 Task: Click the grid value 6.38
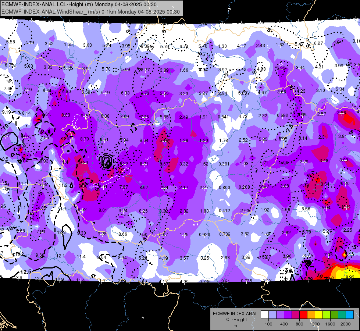coord(105,116)
